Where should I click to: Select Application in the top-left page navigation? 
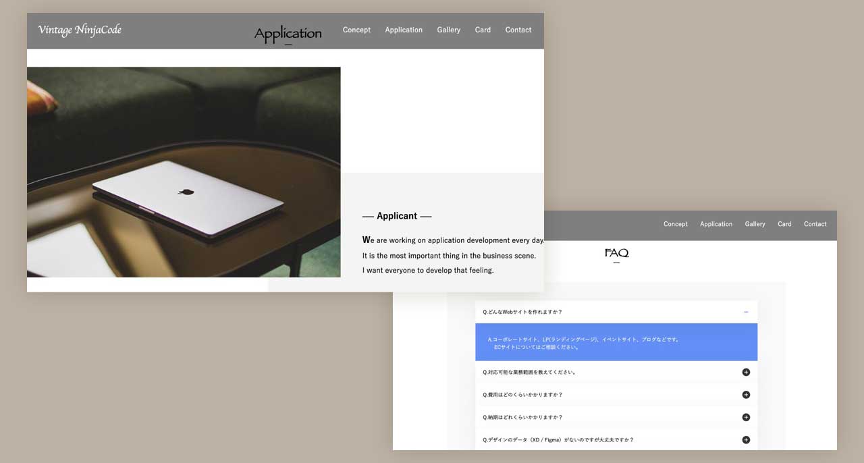tap(404, 30)
